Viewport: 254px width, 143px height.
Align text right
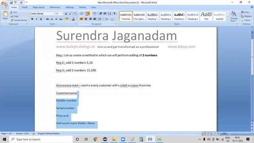(90, 19)
